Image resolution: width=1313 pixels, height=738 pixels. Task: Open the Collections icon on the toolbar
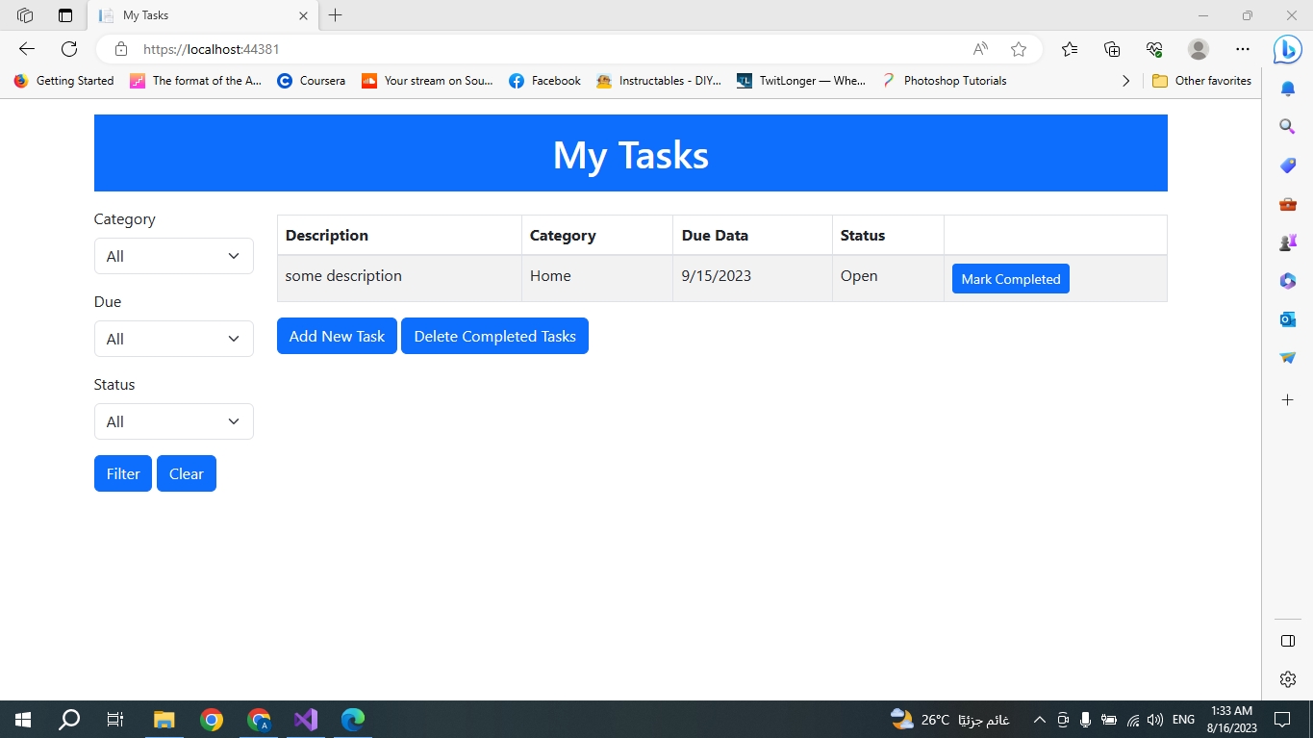coord(1111,49)
